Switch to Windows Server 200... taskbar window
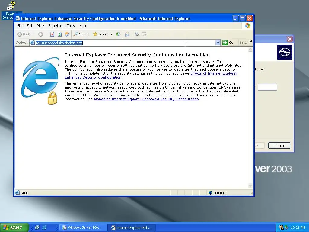The height and width of the screenshot is (232, 309). click(x=83, y=228)
